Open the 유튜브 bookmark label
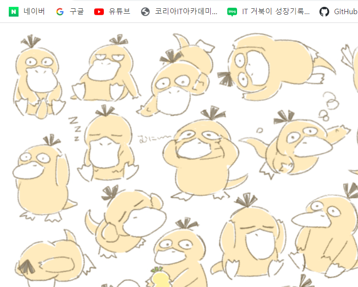358x287 pixels. click(x=119, y=11)
